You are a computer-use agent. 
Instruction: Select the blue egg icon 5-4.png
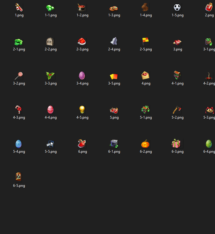tap(19, 144)
